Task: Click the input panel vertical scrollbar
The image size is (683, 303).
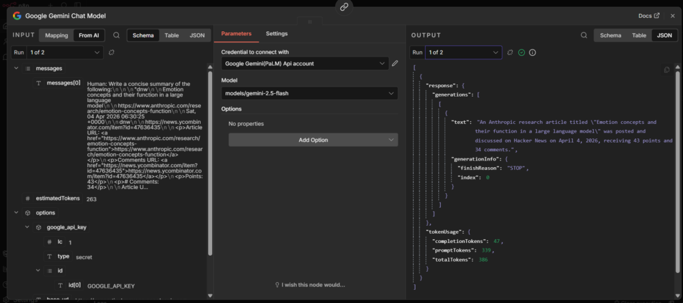Action: click(210, 160)
